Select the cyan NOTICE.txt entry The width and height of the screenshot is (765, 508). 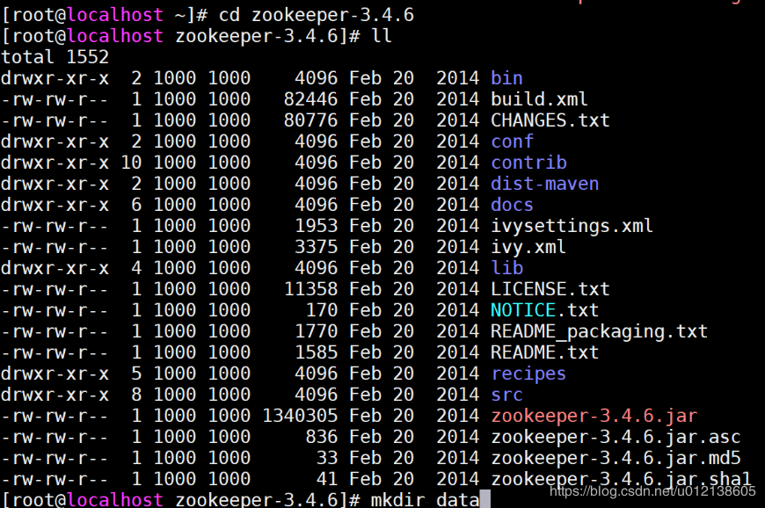pos(544,310)
